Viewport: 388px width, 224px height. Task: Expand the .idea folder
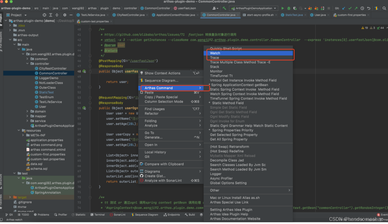(x=10, y=25)
